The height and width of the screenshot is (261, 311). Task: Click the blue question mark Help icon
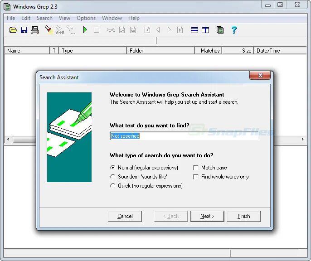(x=234, y=30)
